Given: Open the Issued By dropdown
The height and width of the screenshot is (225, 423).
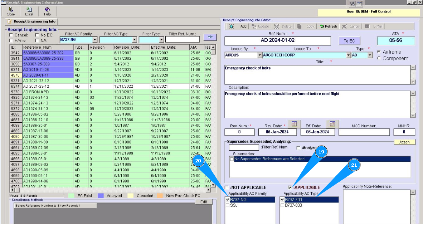Looking at the screenshot, I should [260, 55].
